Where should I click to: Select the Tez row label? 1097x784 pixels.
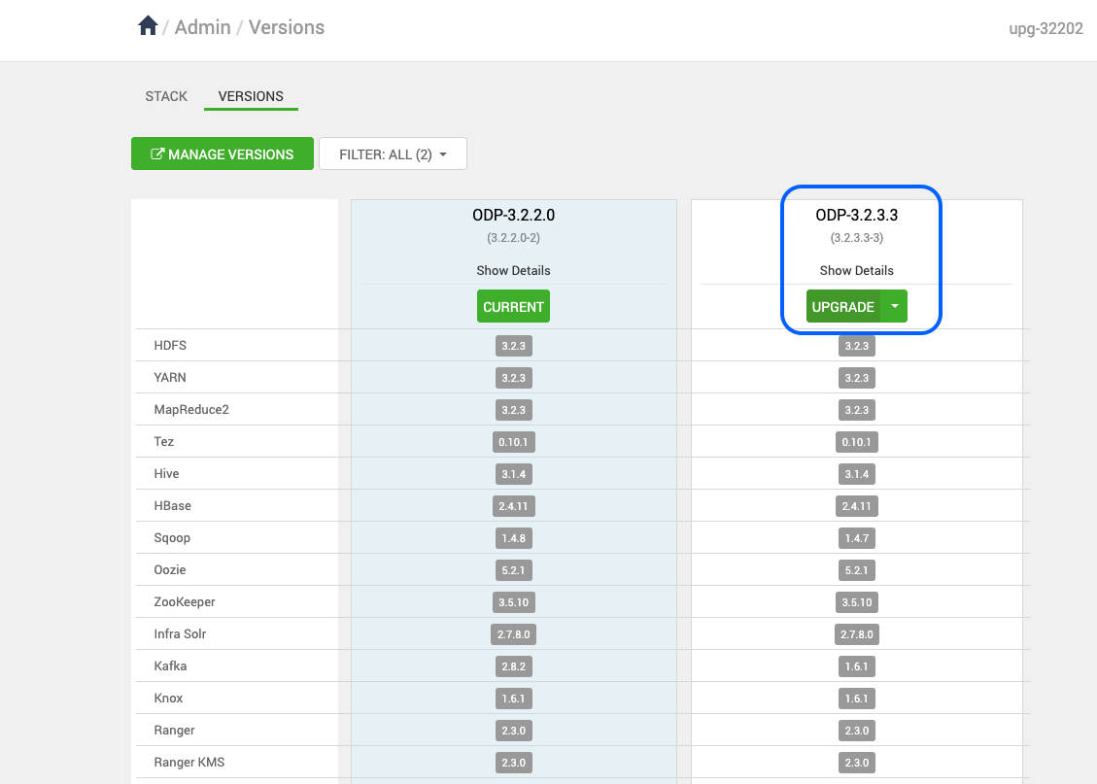(x=163, y=442)
